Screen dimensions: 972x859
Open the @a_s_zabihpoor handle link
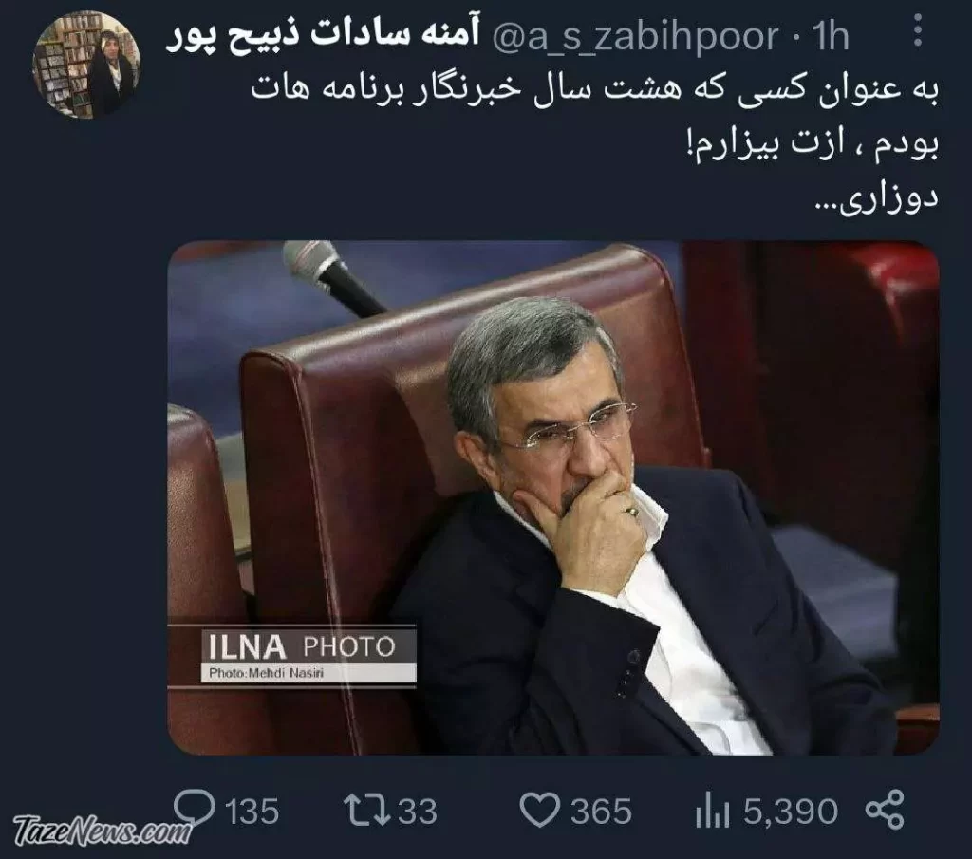tap(635, 37)
